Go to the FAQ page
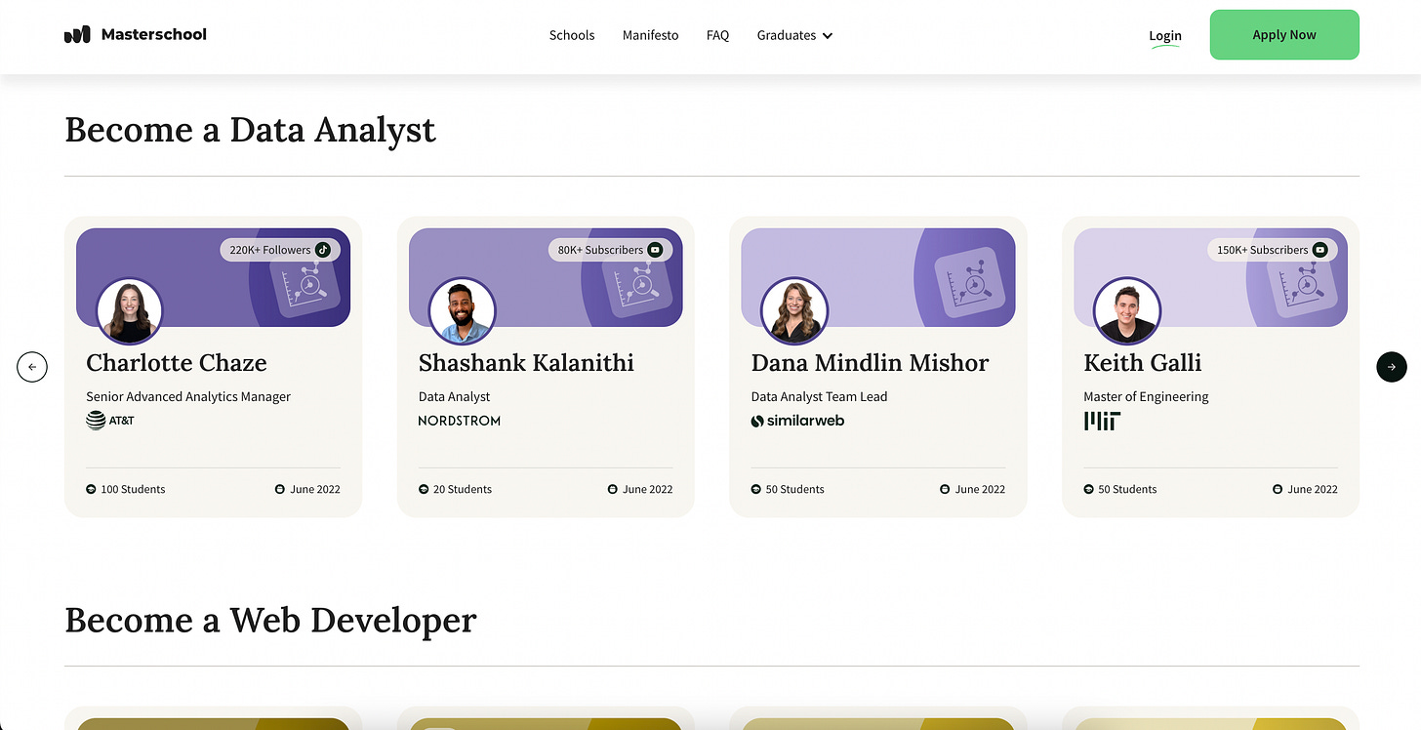 pos(717,35)
